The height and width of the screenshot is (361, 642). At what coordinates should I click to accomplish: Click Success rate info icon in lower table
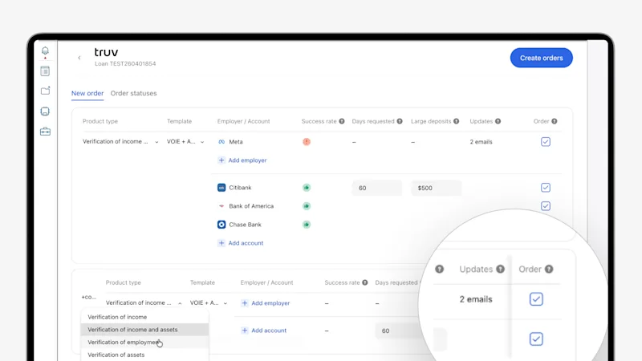pyautogui.click(x=365, y=282)
